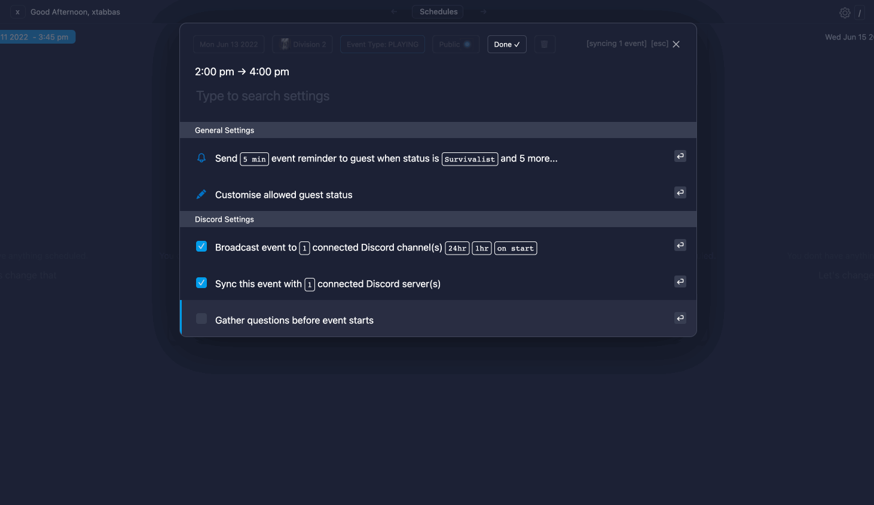Open the Division 2 game selector
874x505 pixels.
pyautogui.click(x=303, y=44)
